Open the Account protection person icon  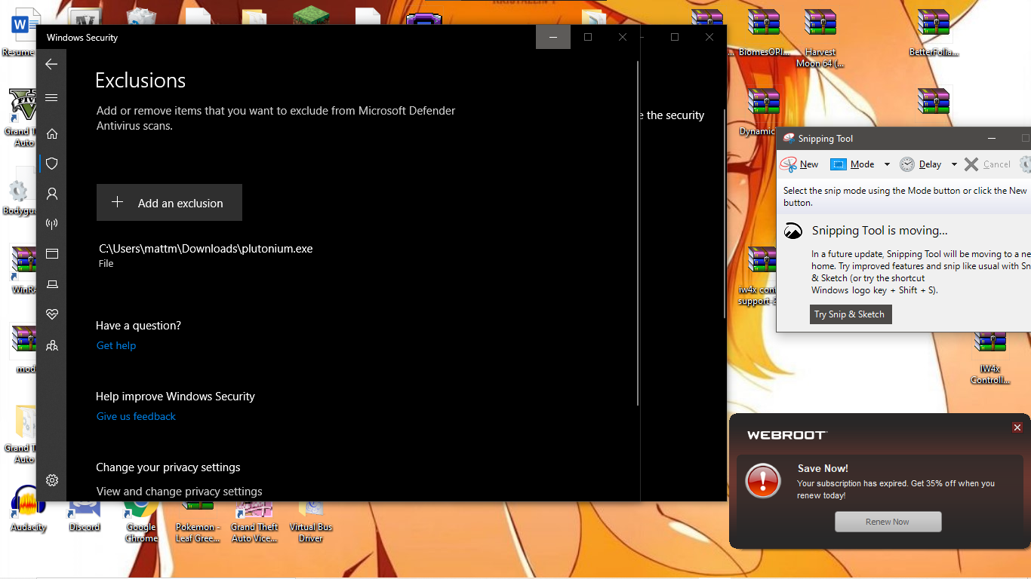click(52, 194)
